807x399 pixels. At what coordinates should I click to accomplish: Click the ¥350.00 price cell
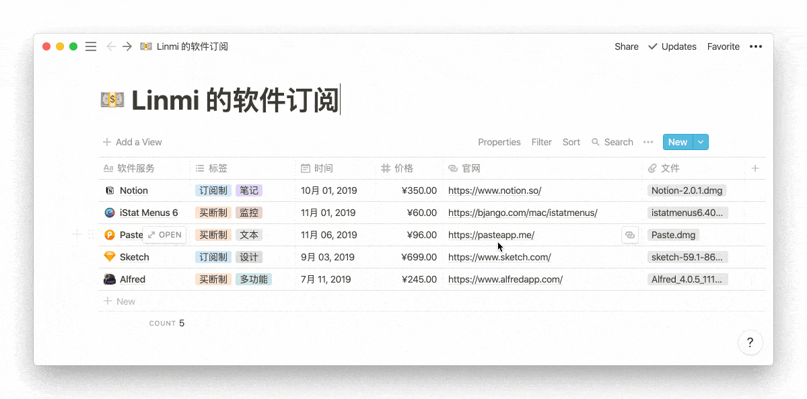pos(419,191)
